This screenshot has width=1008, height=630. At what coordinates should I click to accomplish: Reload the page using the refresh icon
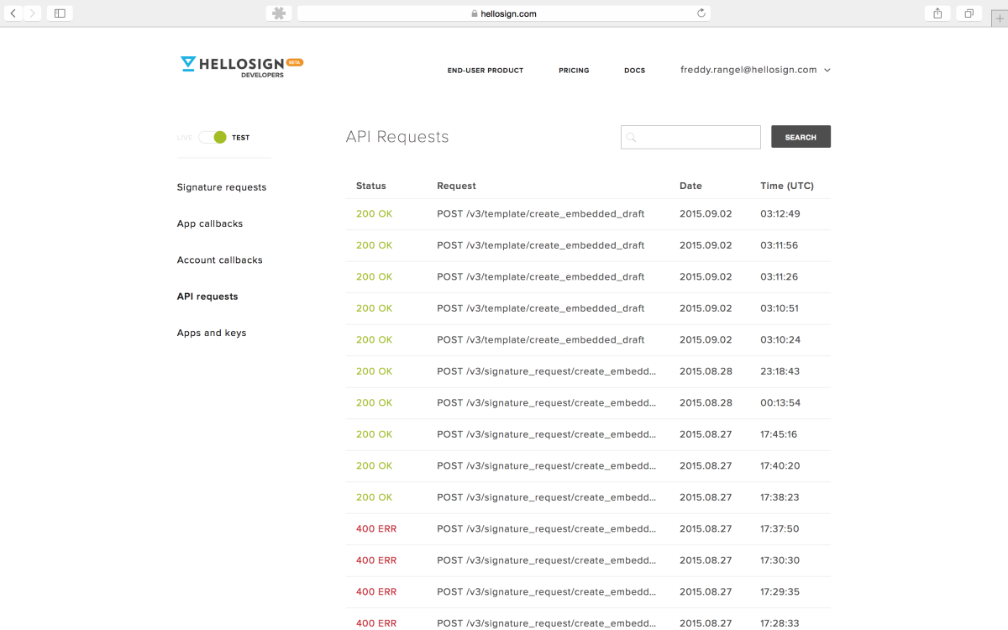(x=701, y=13)
